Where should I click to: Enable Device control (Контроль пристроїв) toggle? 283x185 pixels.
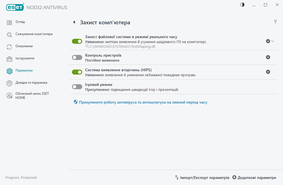77,57
